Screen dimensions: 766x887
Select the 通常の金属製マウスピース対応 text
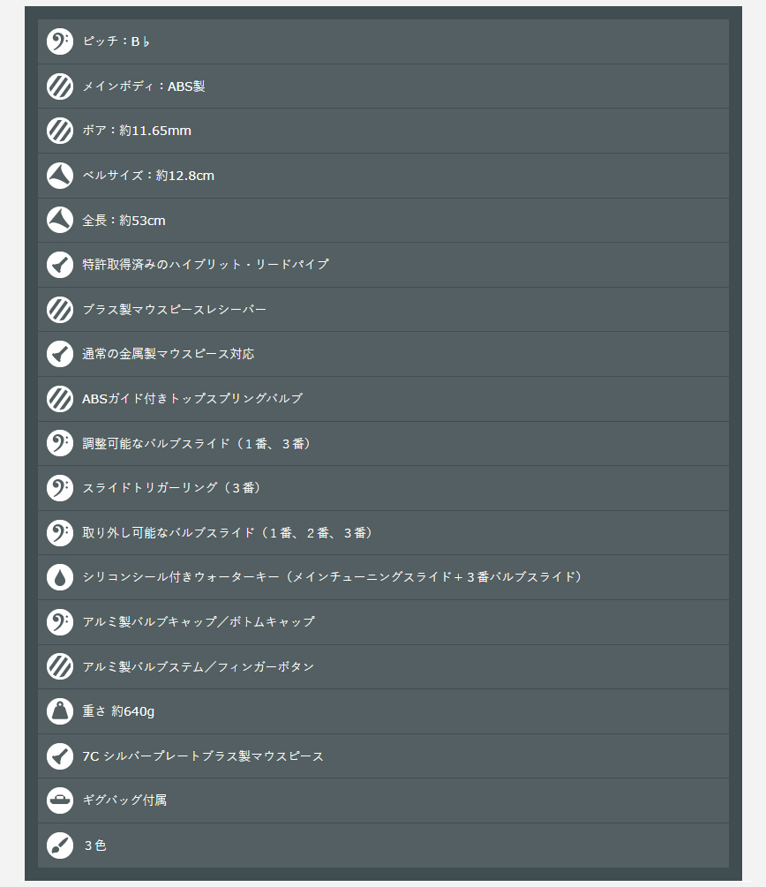tap(168, 354)
